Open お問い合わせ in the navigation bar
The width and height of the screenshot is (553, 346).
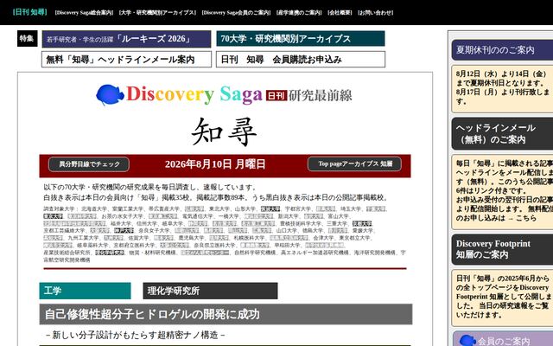(375, 13)
